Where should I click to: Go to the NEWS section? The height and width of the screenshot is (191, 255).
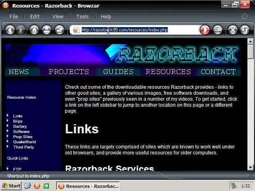[x=19, y=72]
